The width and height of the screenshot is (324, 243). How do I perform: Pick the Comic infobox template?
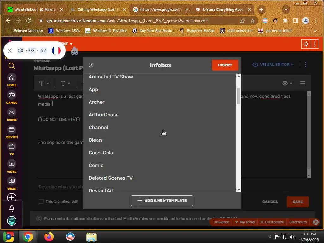pyautogui.click(x=96, y=165)
